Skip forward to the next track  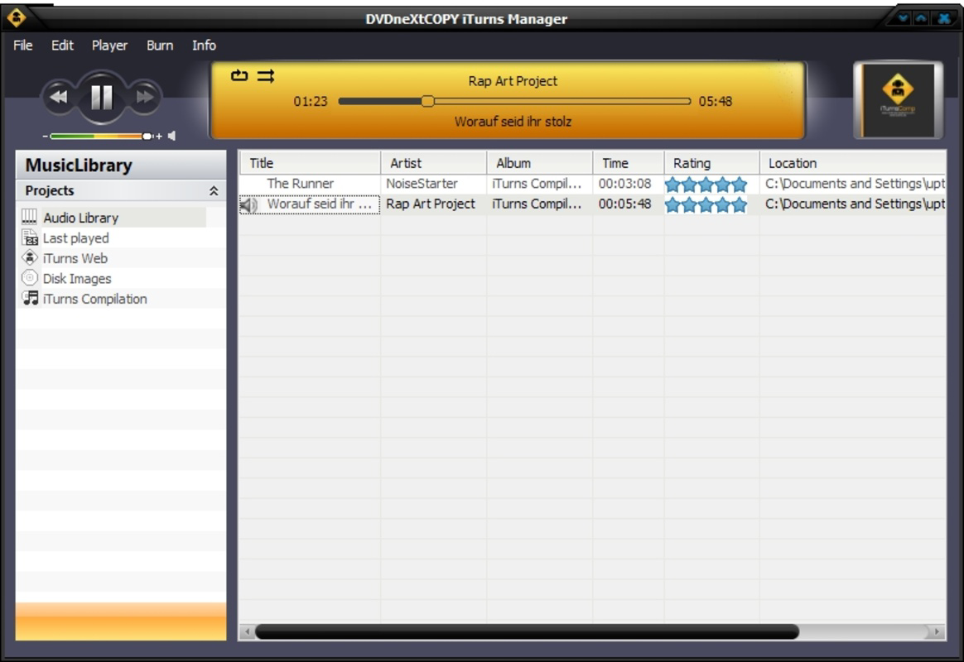[145, 97]
